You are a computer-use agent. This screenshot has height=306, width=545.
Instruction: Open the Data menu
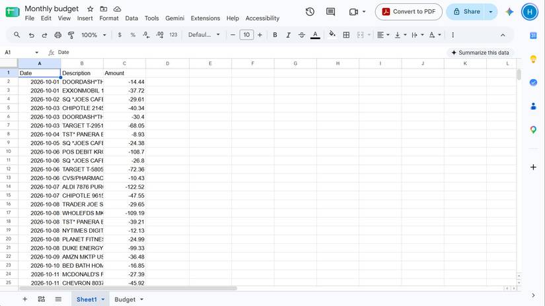click(x=131, y=18)
